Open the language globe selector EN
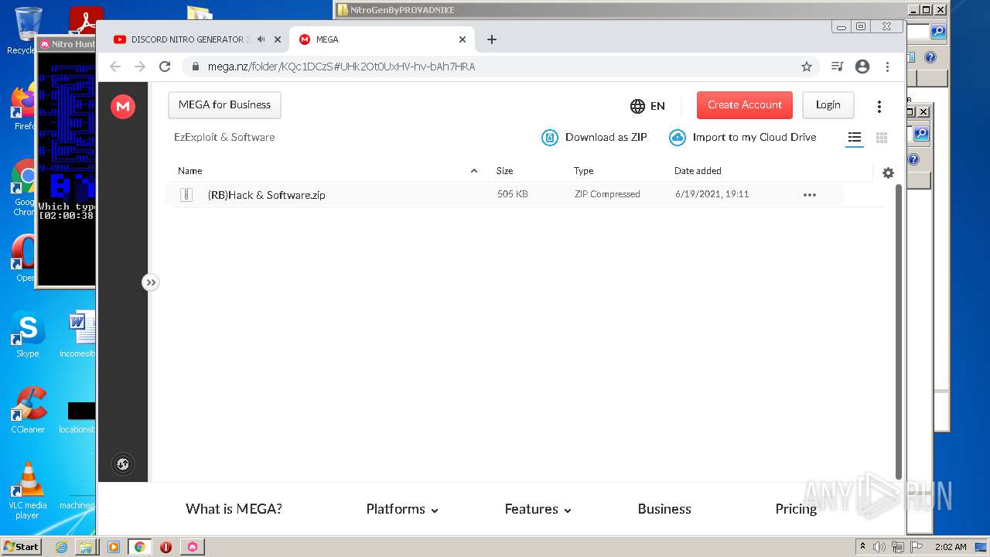 coord(647,106)
